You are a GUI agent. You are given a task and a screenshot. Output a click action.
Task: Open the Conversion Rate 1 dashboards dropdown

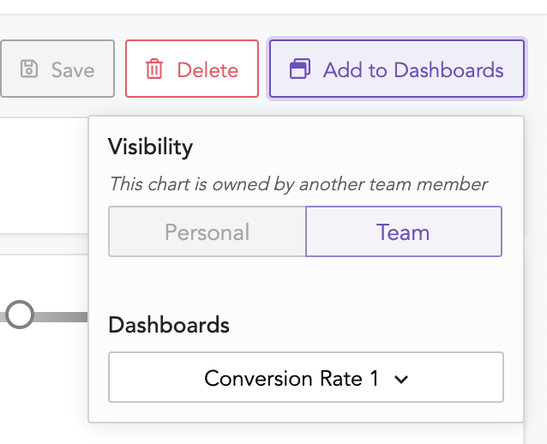tap(306, 377)
